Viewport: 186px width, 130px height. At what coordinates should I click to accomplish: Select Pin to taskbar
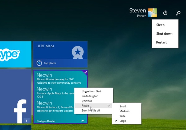click(94, 96)
